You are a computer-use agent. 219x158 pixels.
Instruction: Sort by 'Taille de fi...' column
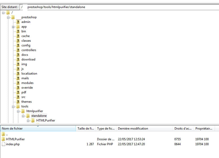86,128
